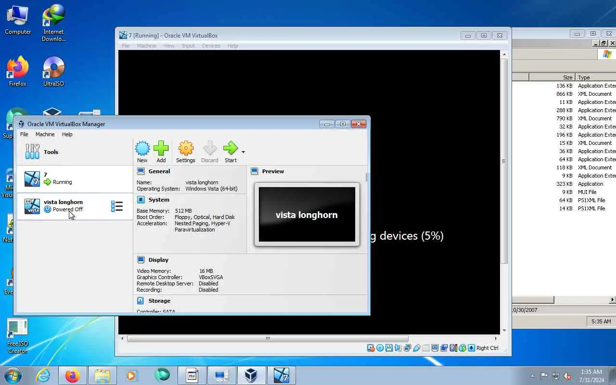Open Windows Media Player taskbar icon
This screenshot has height=385, width=616.
pos(131,375)
